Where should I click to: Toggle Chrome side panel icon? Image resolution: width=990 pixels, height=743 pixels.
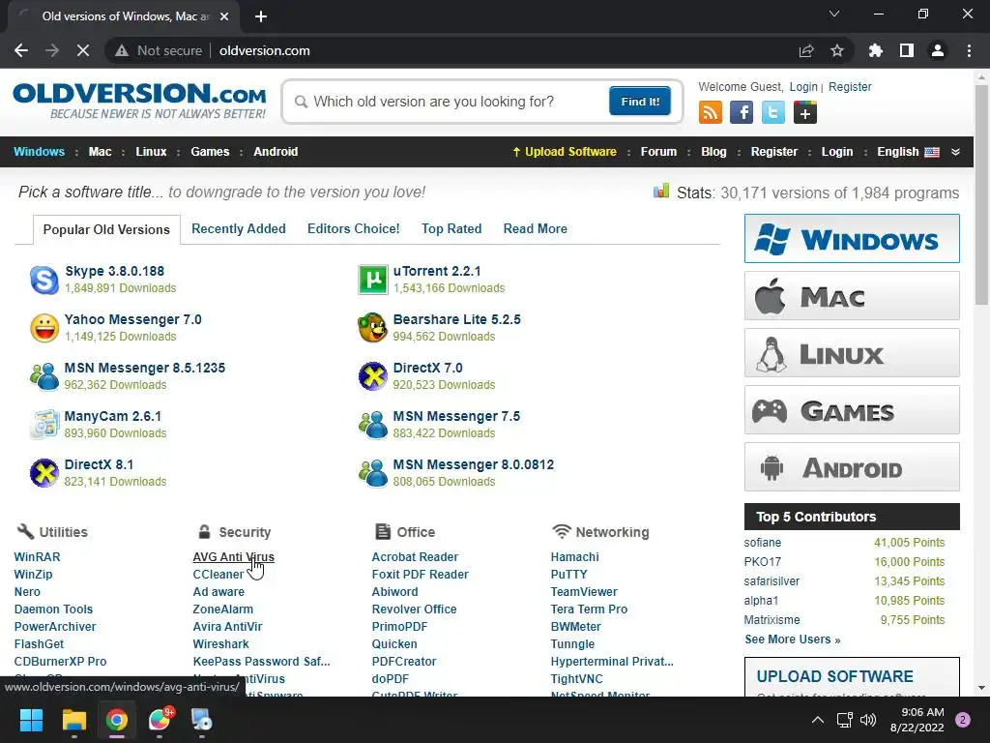(x=907, y=50)
